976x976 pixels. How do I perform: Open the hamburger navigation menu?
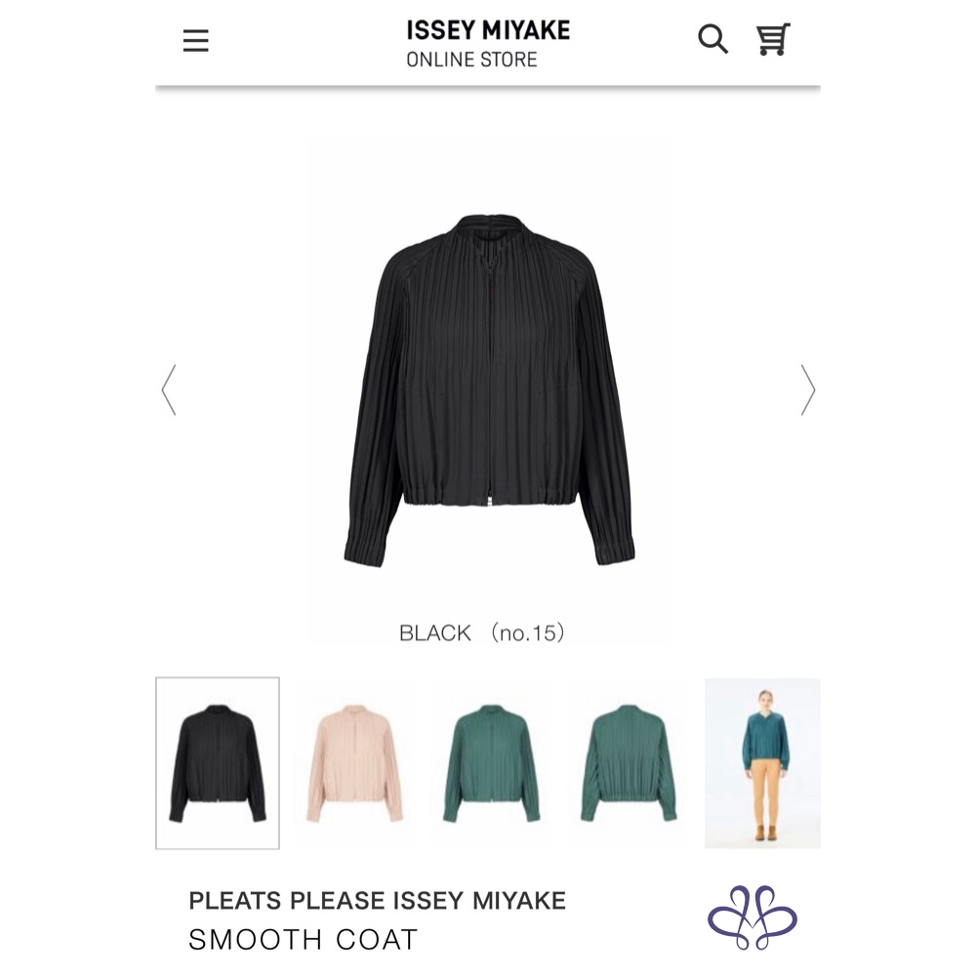[x=195, y=41]
